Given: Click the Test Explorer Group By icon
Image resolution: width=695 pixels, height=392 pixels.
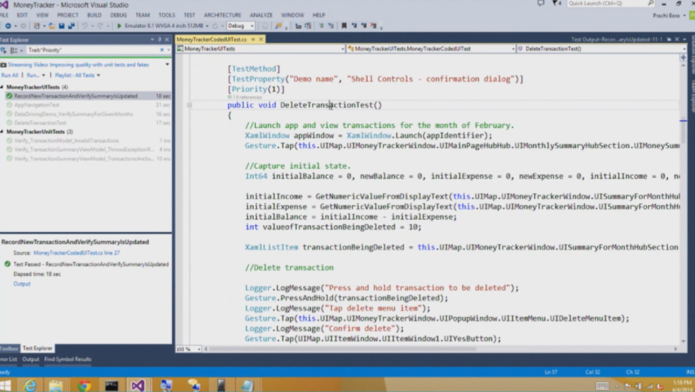Looking at the screenshot, I should tap(14, 50).
